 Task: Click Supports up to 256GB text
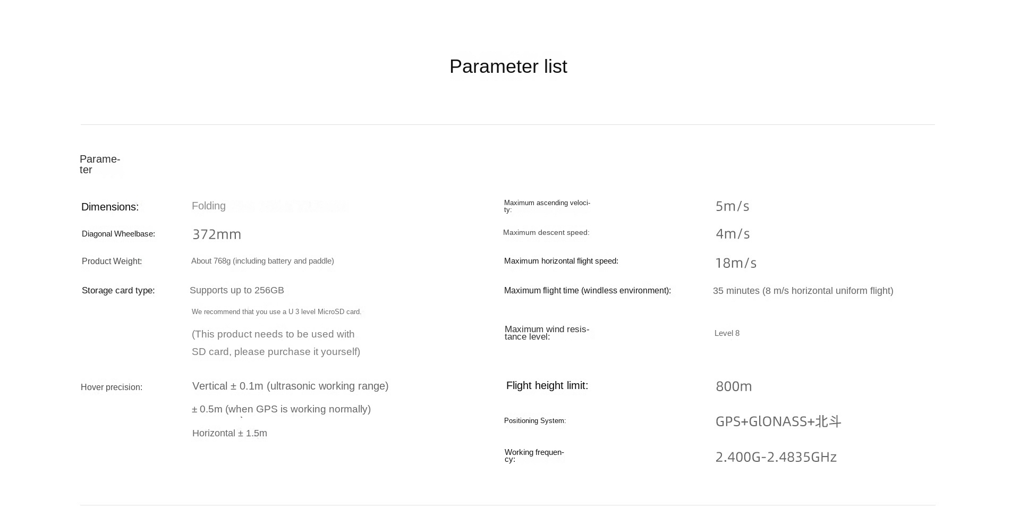pyautogui.click(x=237, y=290)
